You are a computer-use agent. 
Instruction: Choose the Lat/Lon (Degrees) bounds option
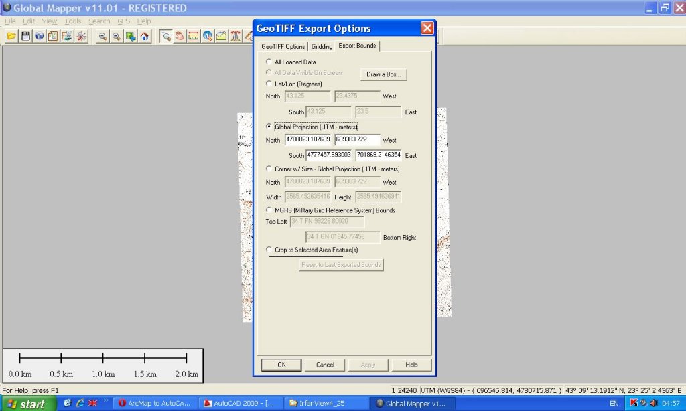pos(269,84)
